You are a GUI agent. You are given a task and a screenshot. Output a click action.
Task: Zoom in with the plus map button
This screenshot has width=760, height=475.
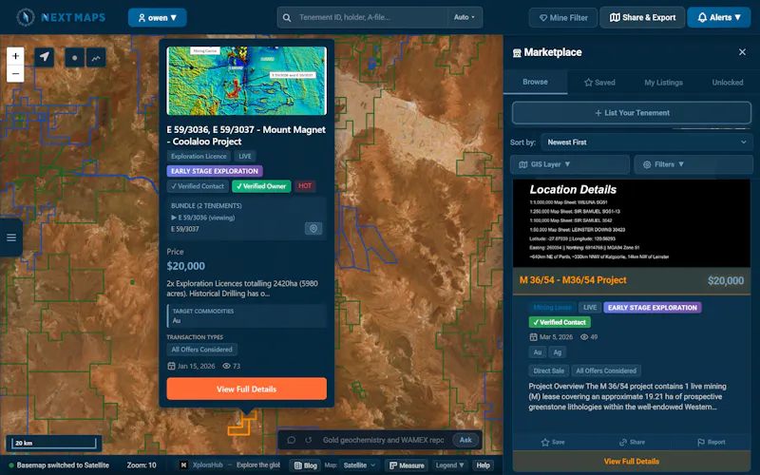click(15, 56)
